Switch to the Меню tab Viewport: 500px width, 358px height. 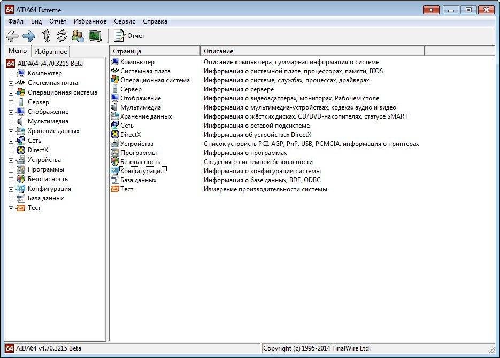(18, 51)
